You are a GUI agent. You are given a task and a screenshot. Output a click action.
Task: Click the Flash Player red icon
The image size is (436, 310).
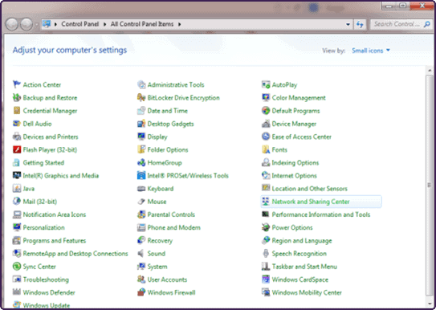17,149
